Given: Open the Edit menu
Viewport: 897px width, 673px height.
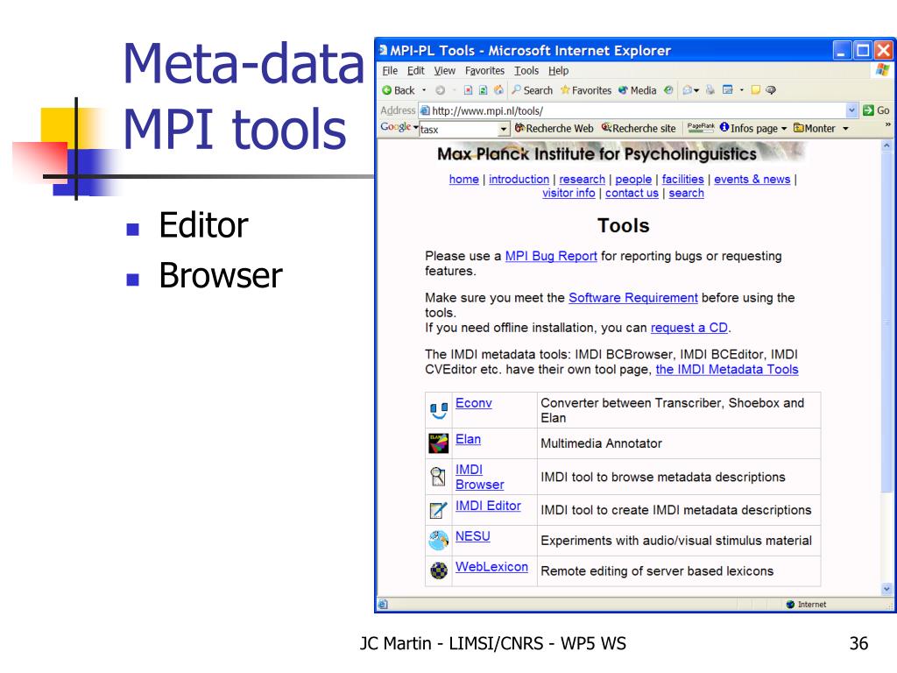Looking at the screenshot, I should pos(416,70).
